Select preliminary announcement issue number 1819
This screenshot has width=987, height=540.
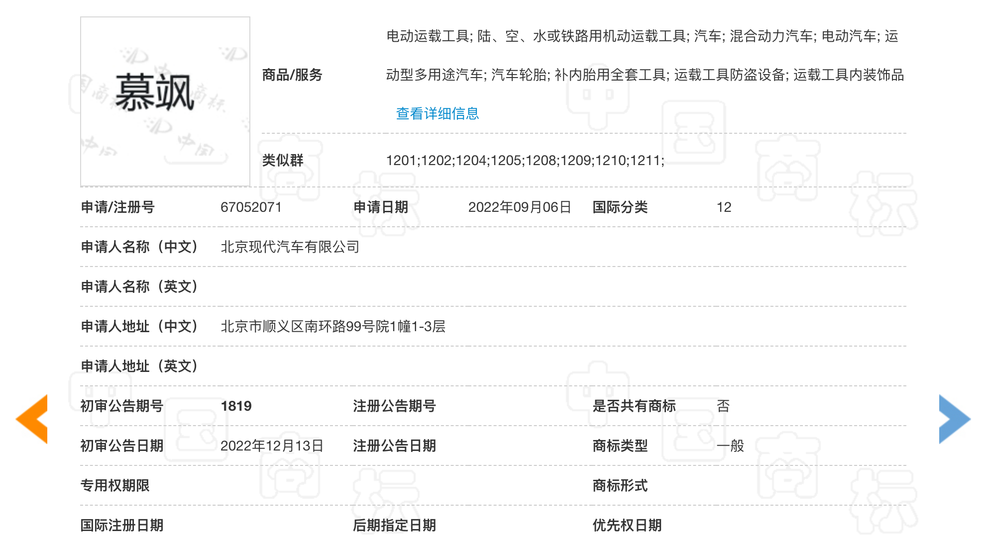pos(236,406)
